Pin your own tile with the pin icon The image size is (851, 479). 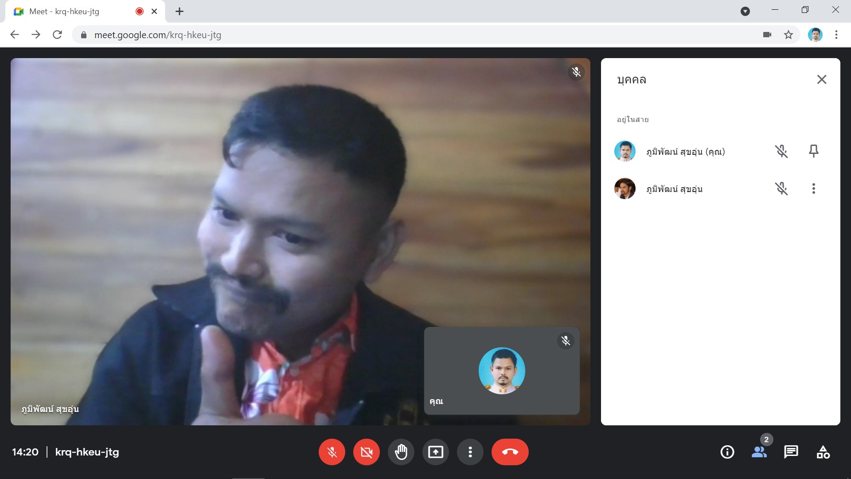coord(813,151)
